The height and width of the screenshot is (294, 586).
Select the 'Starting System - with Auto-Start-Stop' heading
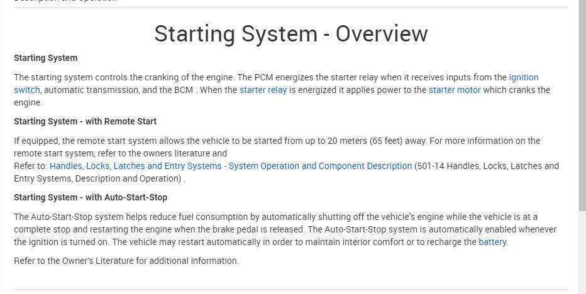coord(91,197)
